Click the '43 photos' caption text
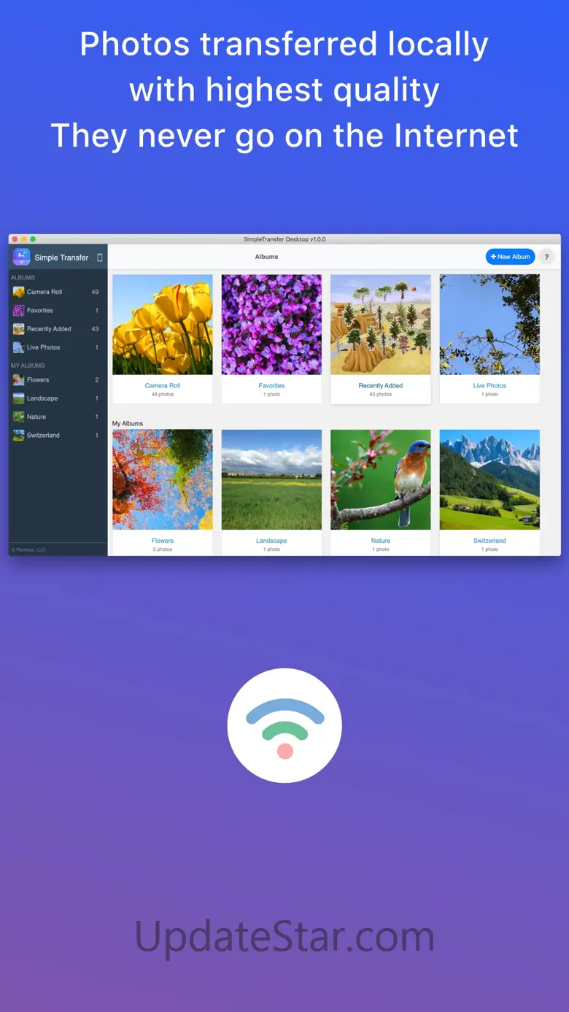Viewport: 569px width, 1012px height. (x=381, y=395)
